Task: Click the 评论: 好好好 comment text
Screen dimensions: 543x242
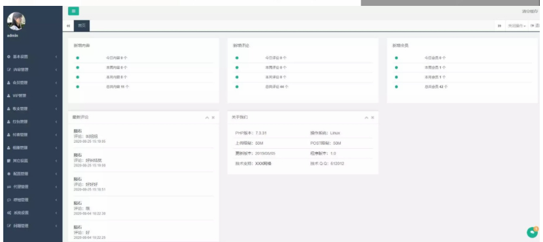Action: [x=86, y=185]
